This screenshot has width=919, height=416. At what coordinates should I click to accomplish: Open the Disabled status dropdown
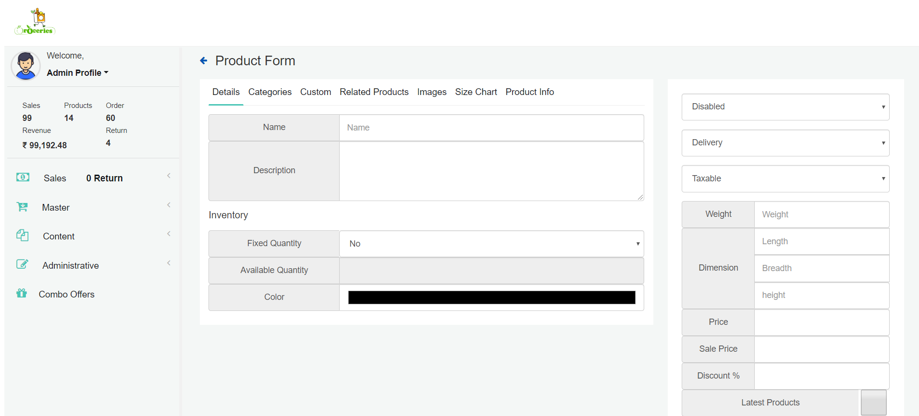785,107
